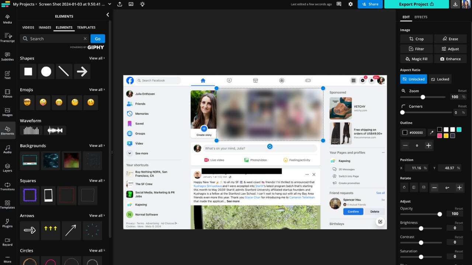472x265 pixels.
Task: Switch to the Videos tab
Action: click(x=28, y=28)
